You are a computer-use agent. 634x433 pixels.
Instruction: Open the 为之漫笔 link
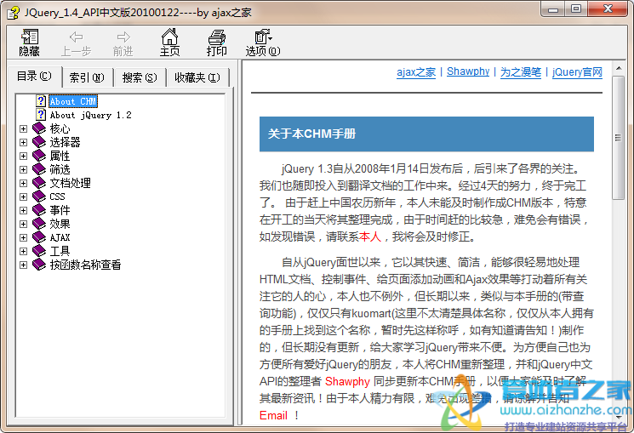click(x=521, y=72)
